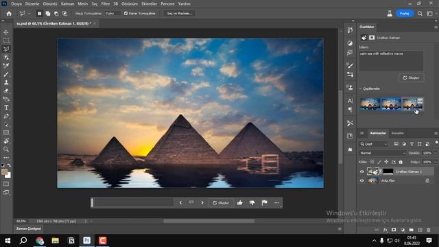Click the foreground color swatch
The width and height of the screenshot is (439, 247).
coord(5,172)
